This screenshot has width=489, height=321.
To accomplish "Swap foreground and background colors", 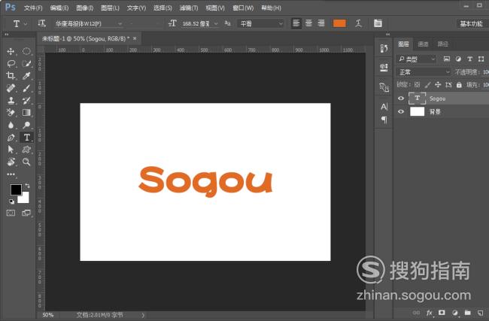I will pos(27,186).
